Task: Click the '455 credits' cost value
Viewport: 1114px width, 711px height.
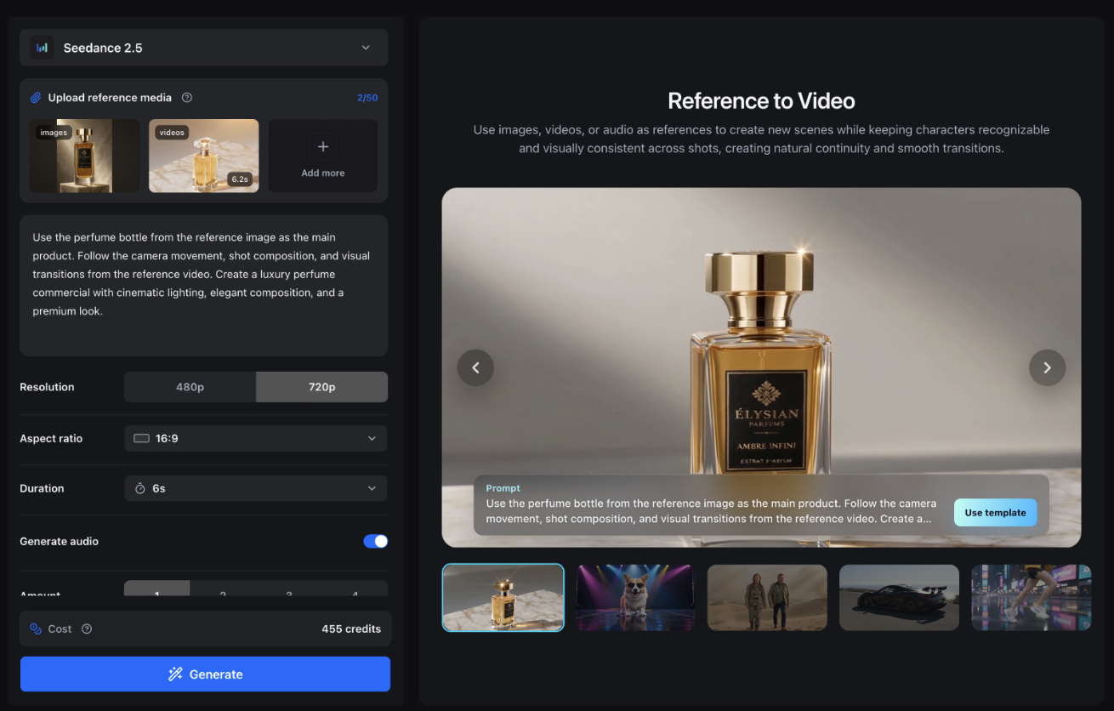Action: pos(351,629)
